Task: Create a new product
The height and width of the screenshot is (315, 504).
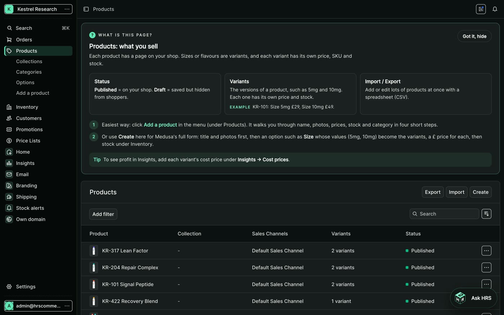Action: (481, 192)
